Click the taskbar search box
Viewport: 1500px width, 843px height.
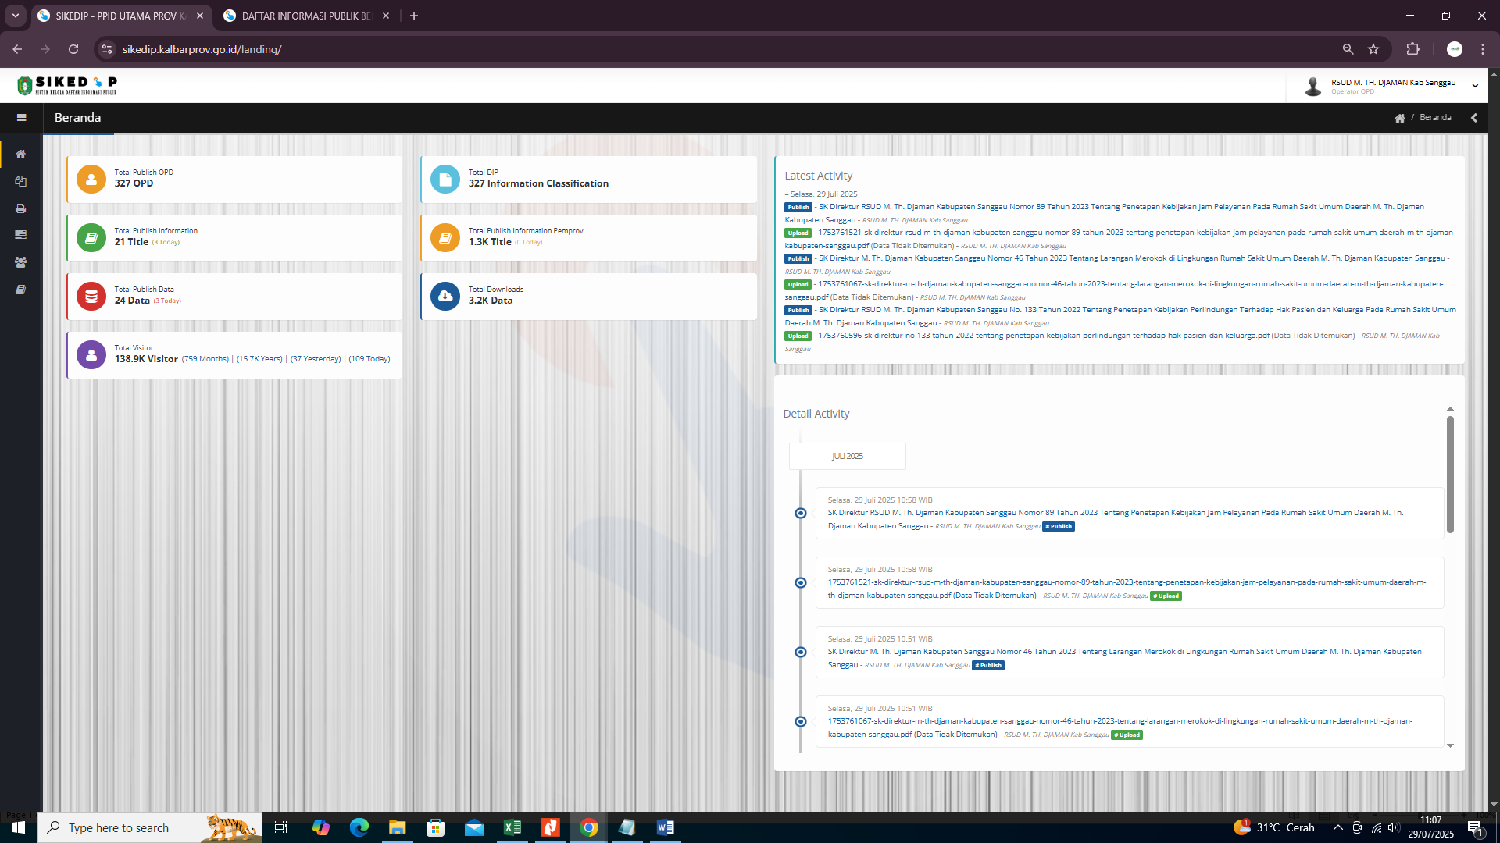[x=150, y=827]
